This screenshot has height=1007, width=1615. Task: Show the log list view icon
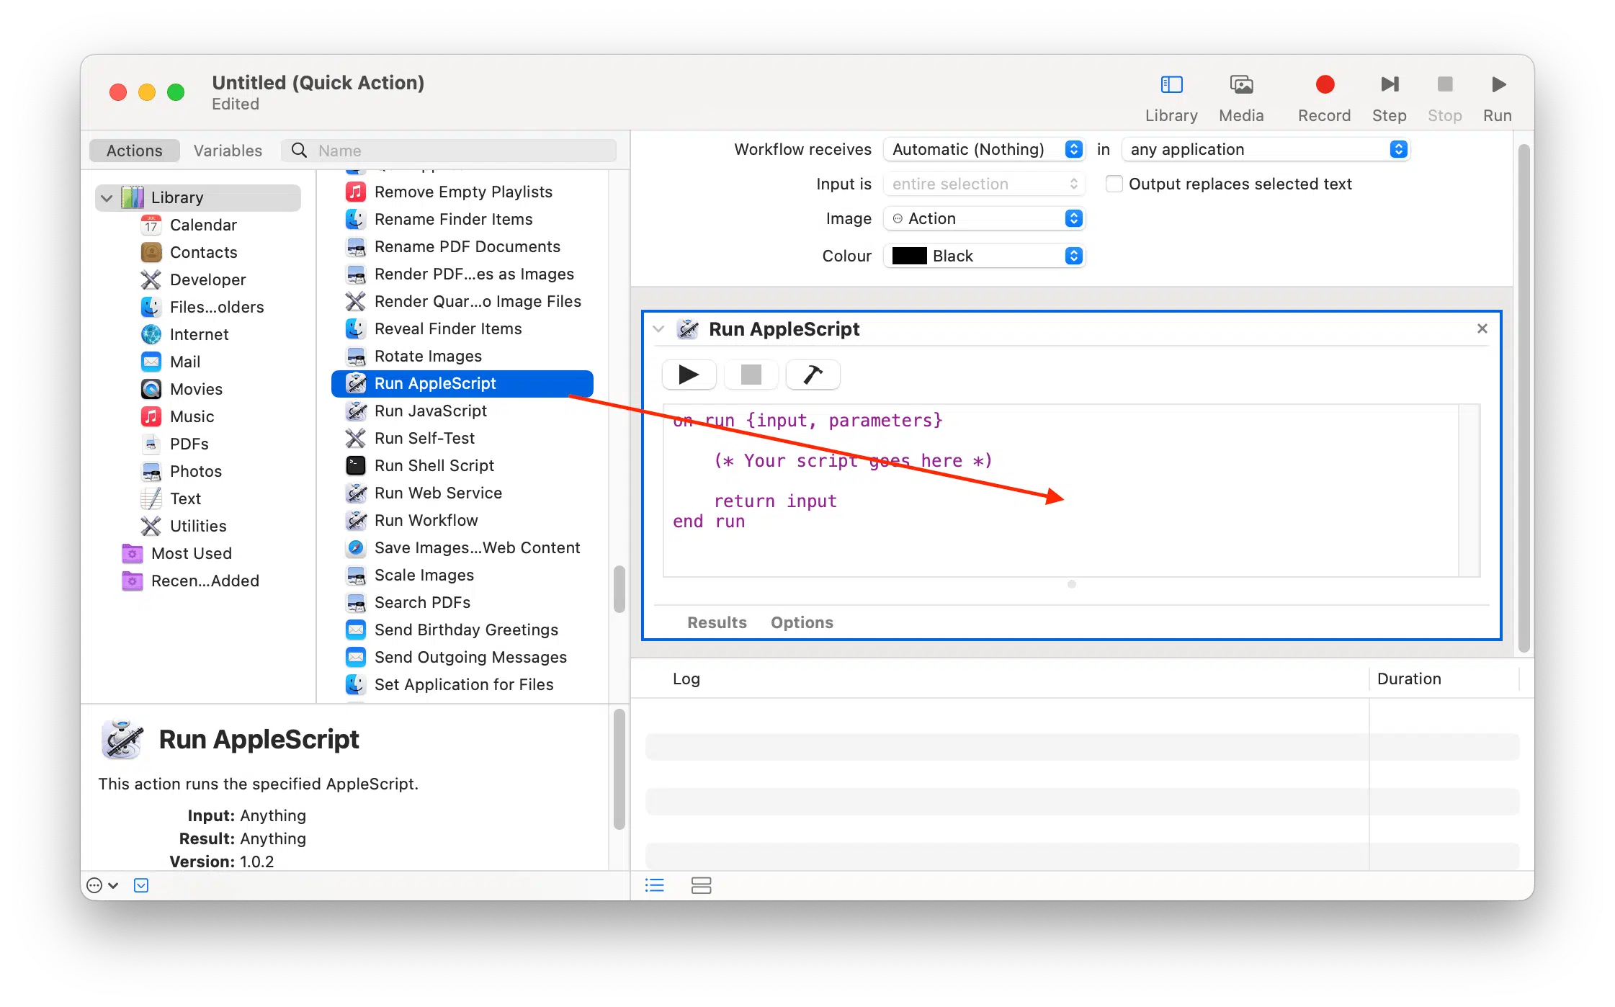[654, 885]
